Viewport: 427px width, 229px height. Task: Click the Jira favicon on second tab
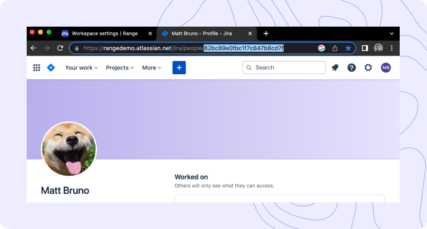164,33
